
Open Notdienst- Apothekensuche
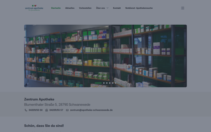139,8
